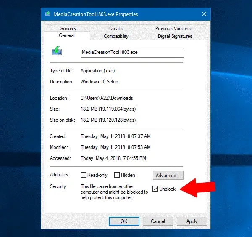Uncheck the Unblock checkbox
Image resolution: width=252 pixels, height=237 pixels.
[155, 189]
